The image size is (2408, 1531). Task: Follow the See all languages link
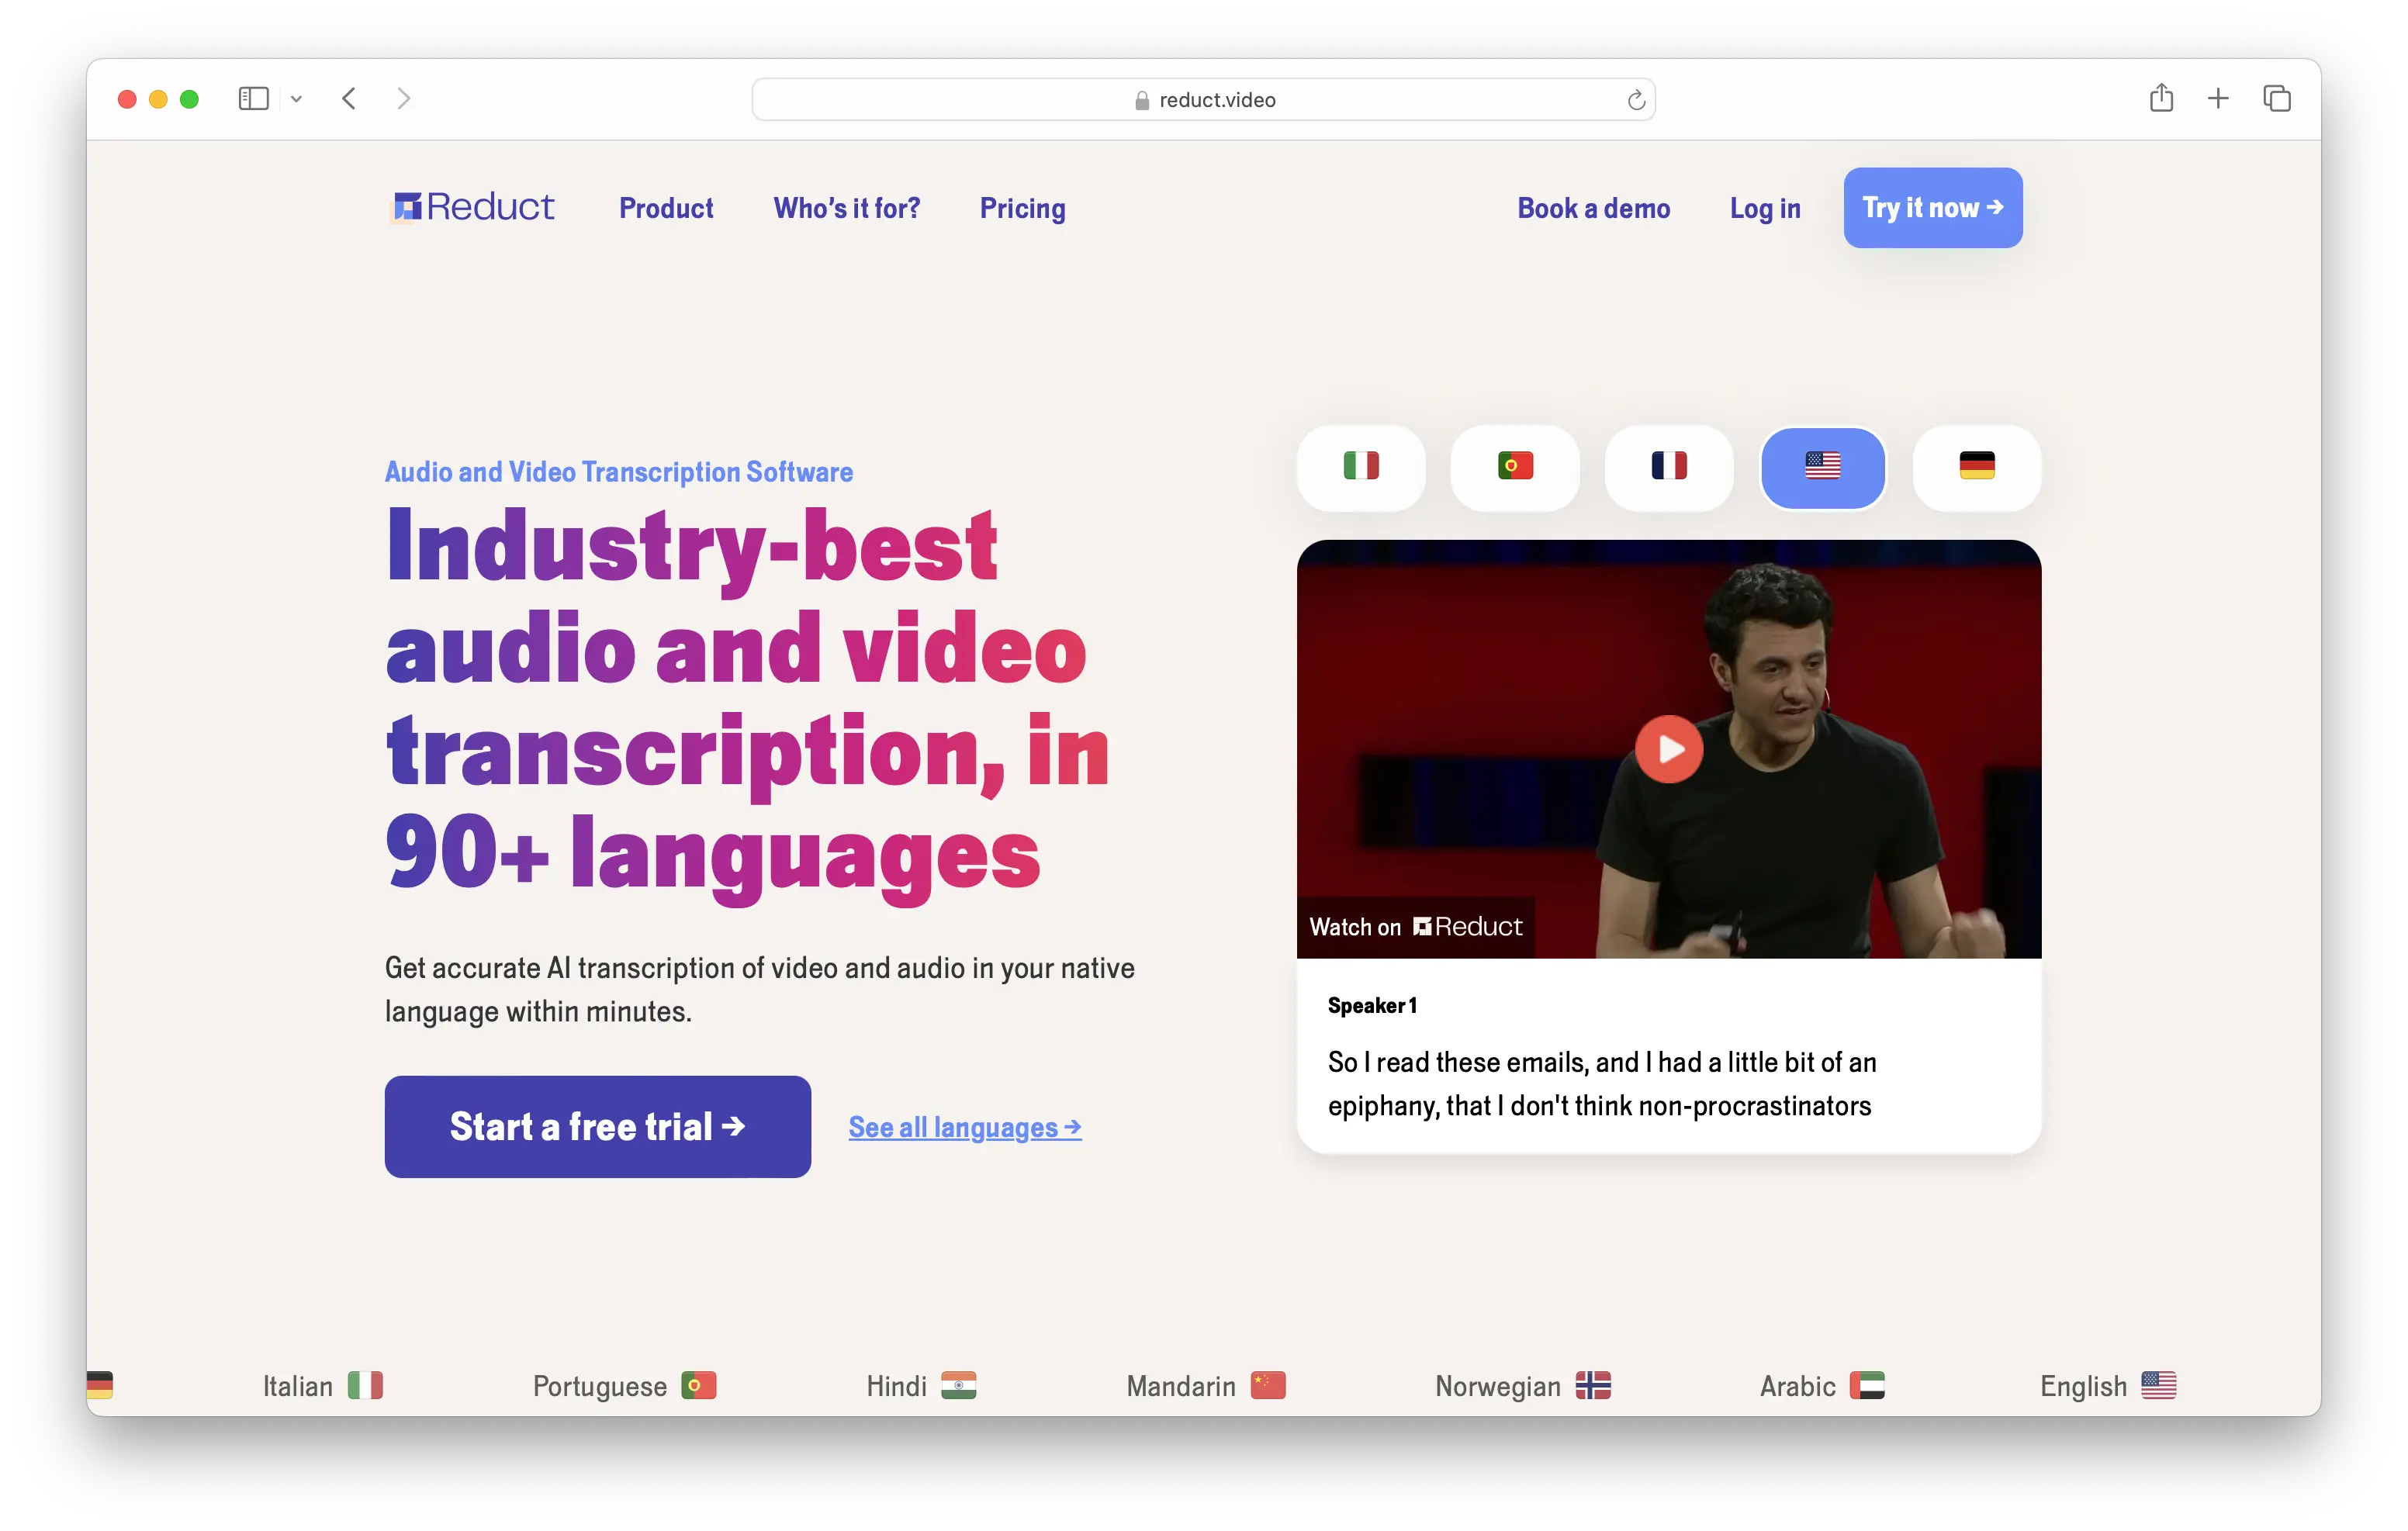965,1127
